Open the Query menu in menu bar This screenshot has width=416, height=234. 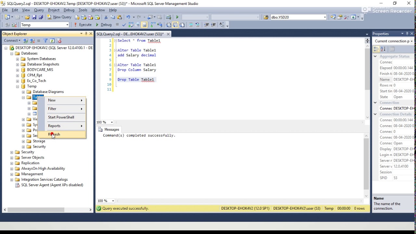pyautogui.click(x=39, y=10)
